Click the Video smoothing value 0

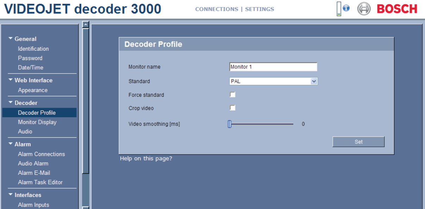[303, 124]
